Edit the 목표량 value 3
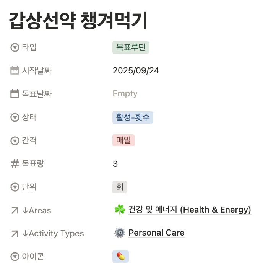263x270 pixels. pyautogui.click(x=115, y=164)
